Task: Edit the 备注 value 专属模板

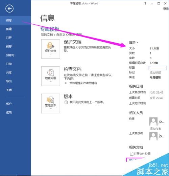Action: coord(155,78)
